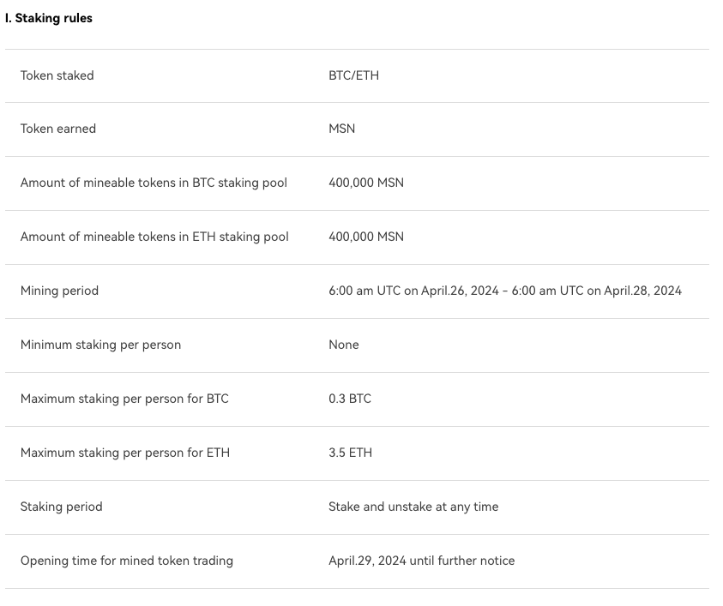Click the Staking rules heading

(x=48, y=19)
